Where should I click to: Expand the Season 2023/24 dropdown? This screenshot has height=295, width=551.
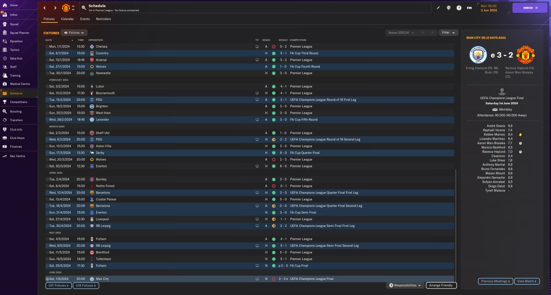click(401, 33)
